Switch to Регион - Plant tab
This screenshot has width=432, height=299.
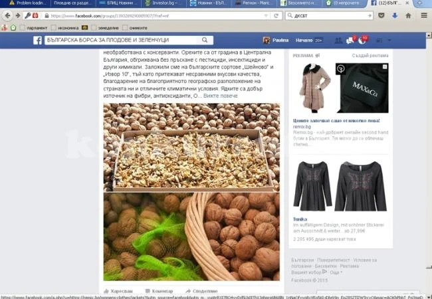[x=255, y=3]
